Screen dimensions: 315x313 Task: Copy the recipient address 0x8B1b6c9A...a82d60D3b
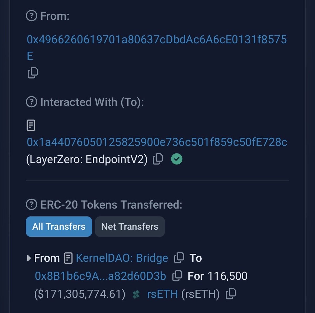(x=177, y=275)
